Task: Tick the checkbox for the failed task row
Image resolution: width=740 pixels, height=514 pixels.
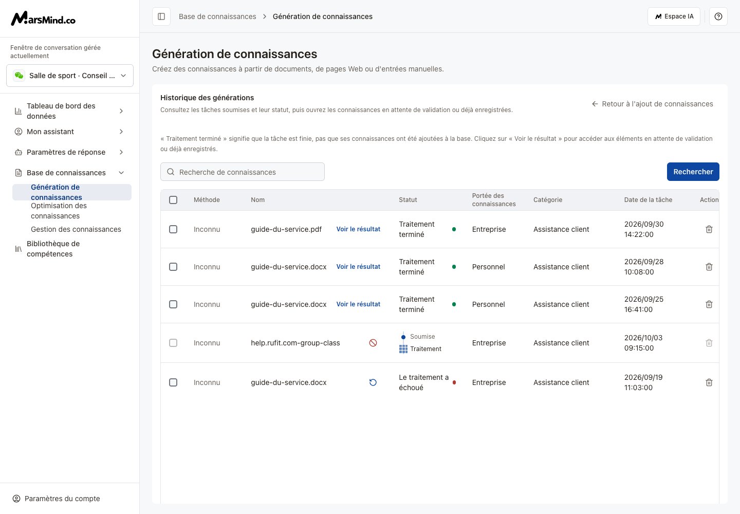Action: [x=173, y=382]
